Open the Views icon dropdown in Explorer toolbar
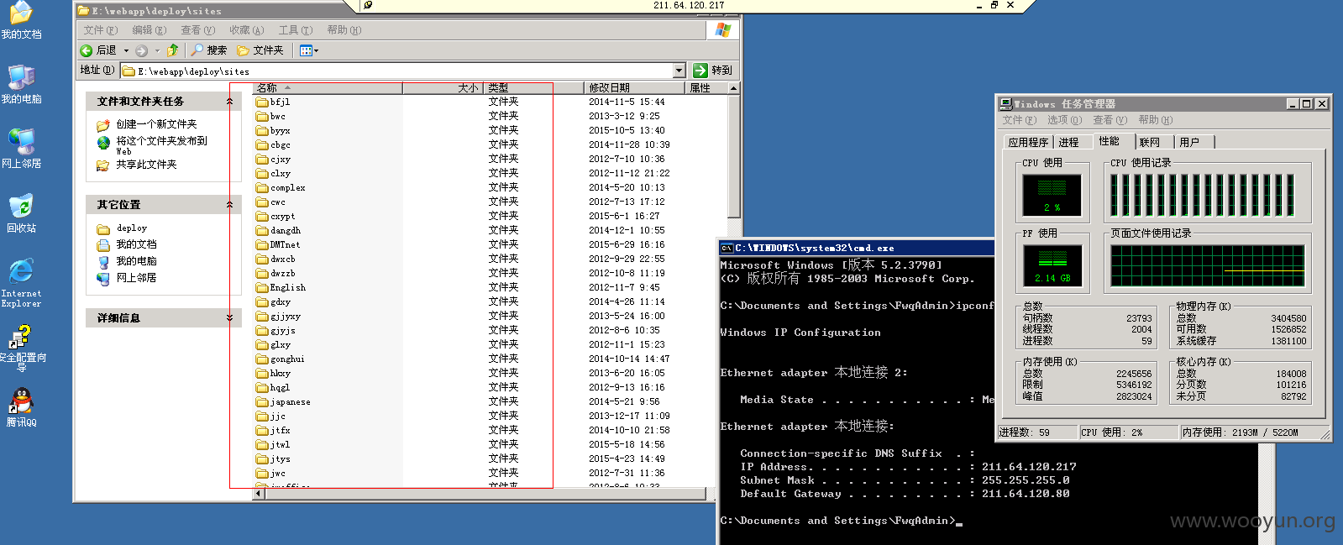This screenshot has height=545, width=1343. [309, 50]
